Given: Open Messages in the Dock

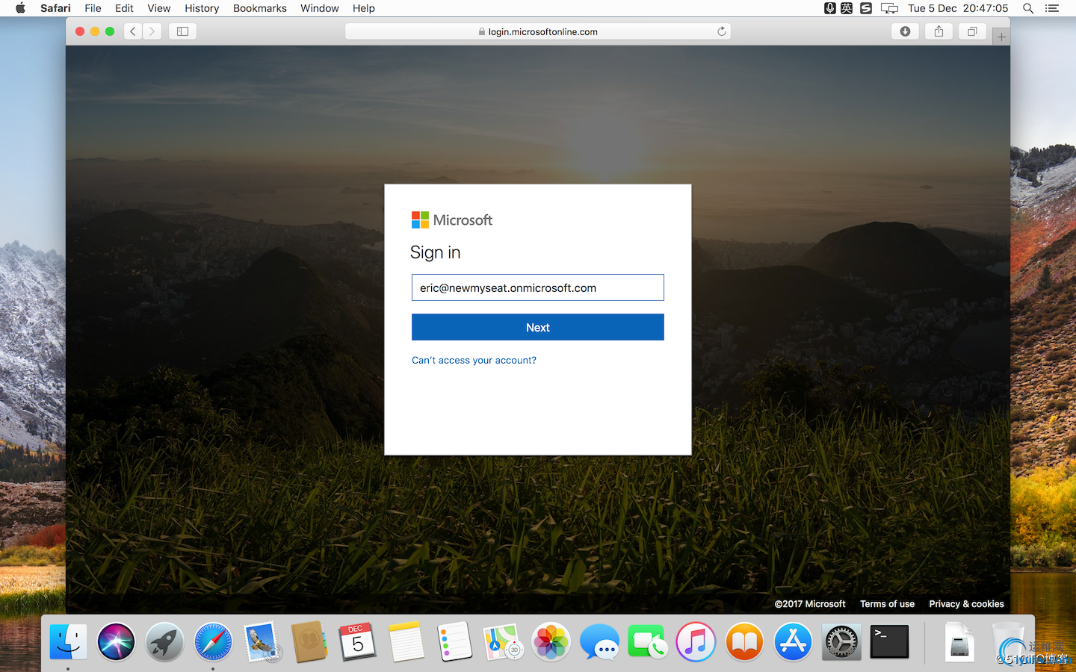Looking at the screenshot, I should coord(599,642).
